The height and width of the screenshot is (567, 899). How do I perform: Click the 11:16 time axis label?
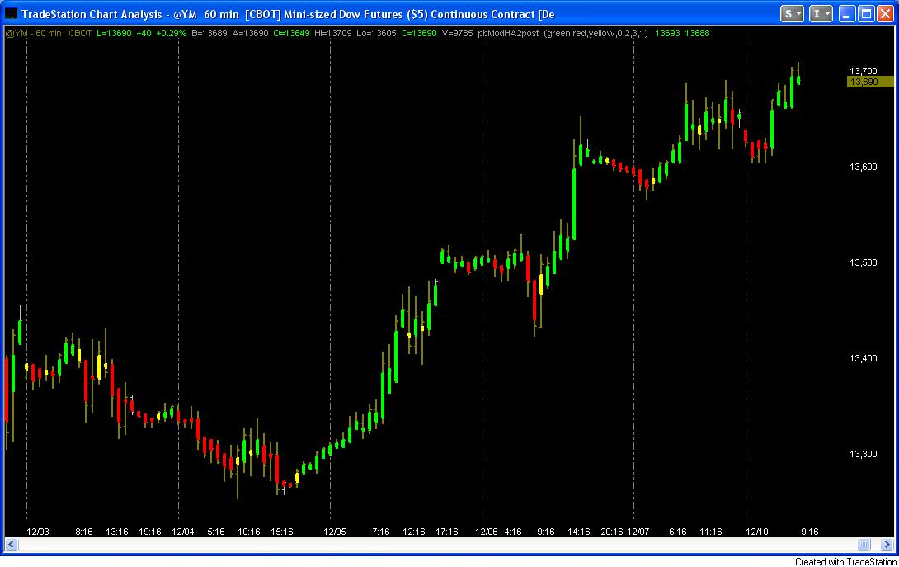pyautogui.click(x=710, y=532)
